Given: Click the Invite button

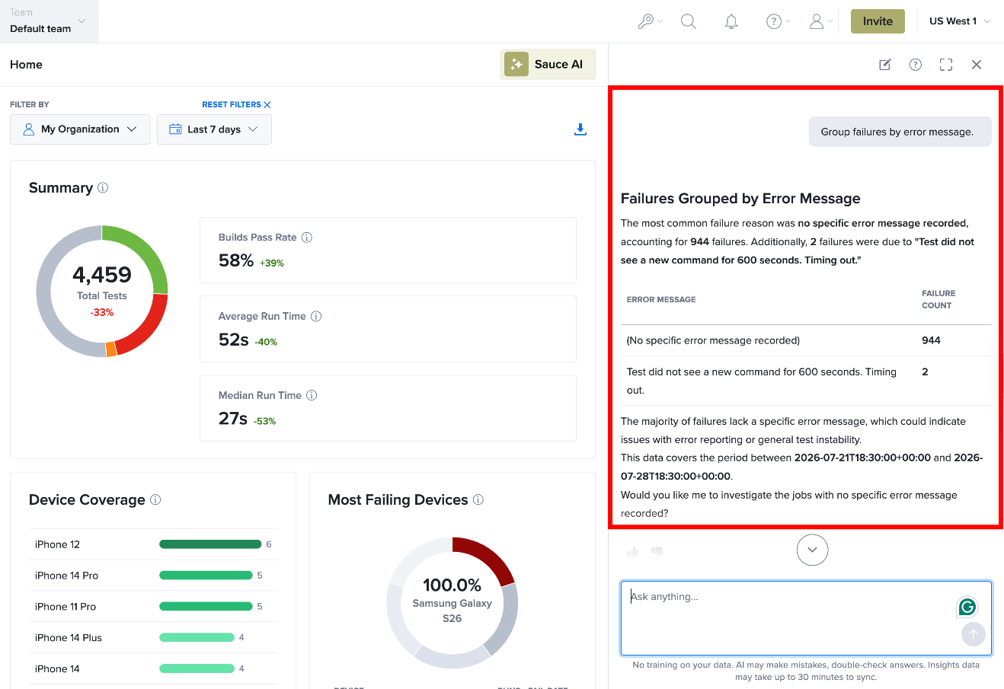Looking at the screenshot, I should [878, 21].
